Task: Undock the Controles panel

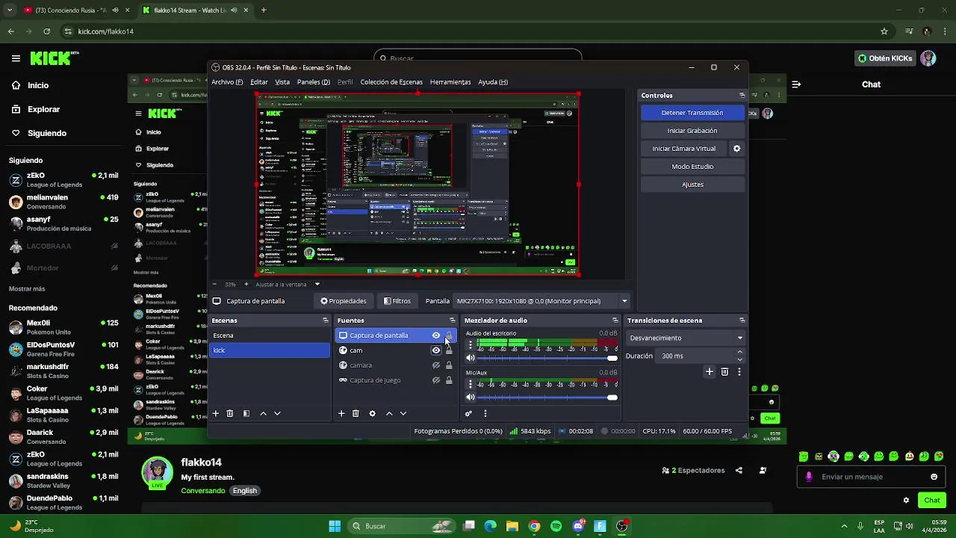Action: (742, 96)
